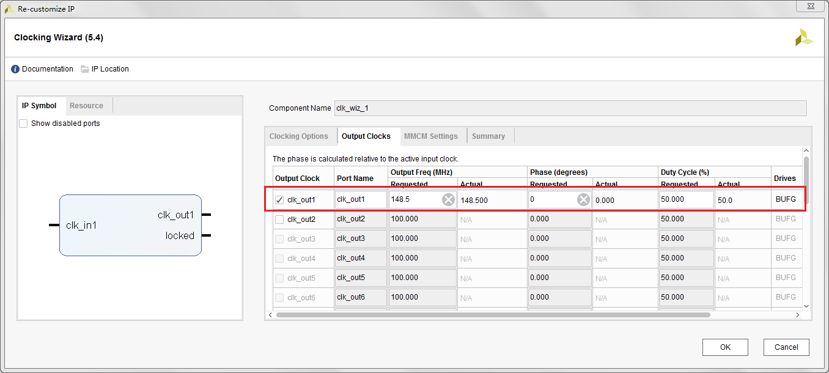Click the IP Location folder icon
This screenshot has width=829, height=373.
click(x=85, y=69)
